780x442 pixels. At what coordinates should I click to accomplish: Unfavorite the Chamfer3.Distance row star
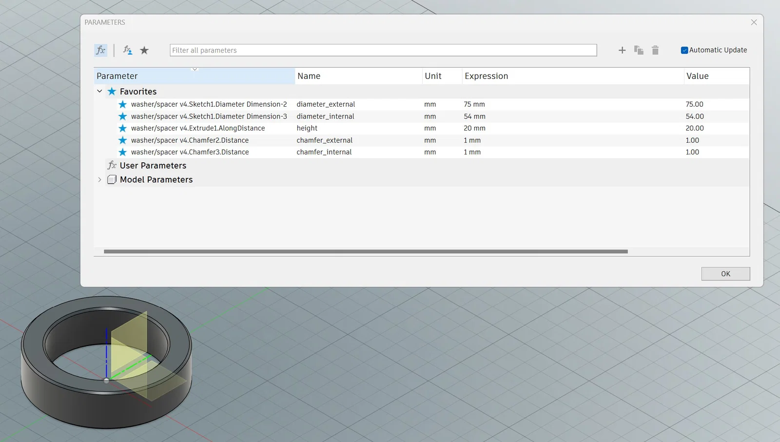click(x=122, y=152)
